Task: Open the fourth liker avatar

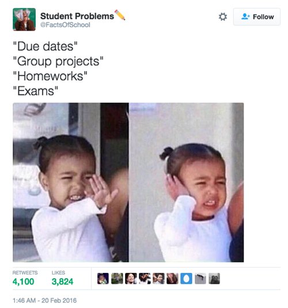Action: pyautogui.click(x=145, y=278)
